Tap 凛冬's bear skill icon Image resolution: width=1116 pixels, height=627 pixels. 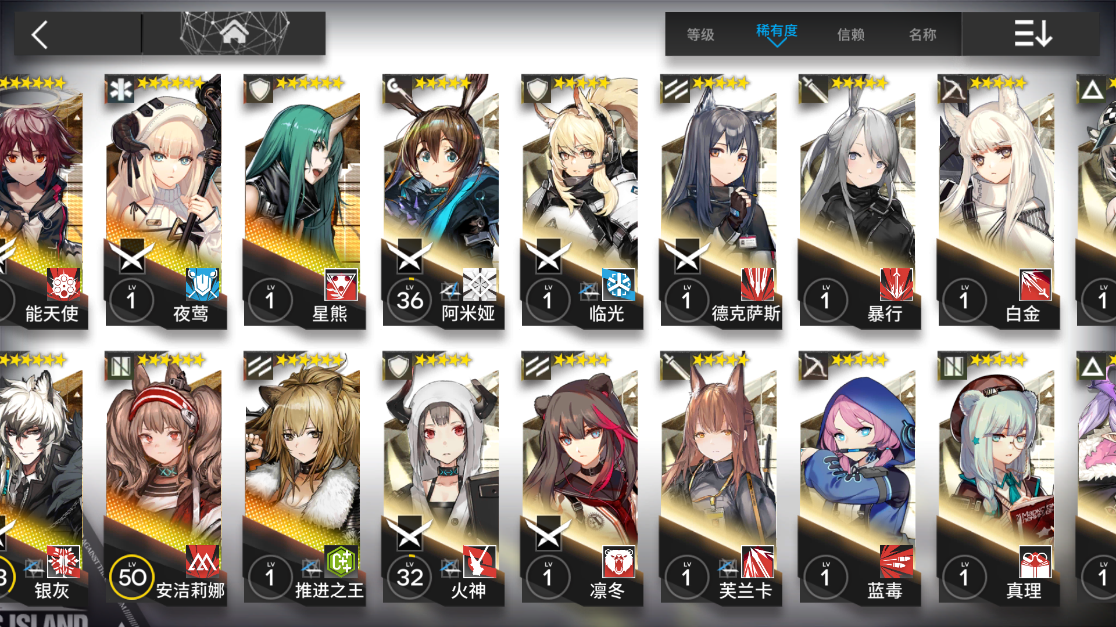618,561
